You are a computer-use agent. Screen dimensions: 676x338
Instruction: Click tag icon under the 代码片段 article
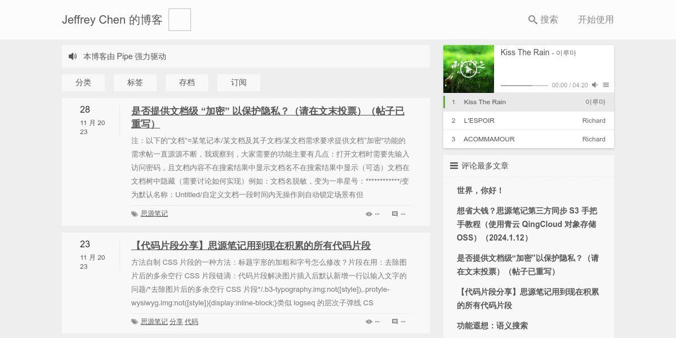(x=135, y=322)
